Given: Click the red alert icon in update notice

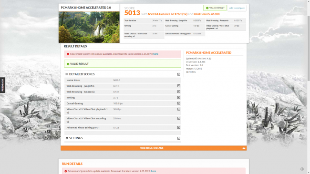Looking at the screenshot, I should pos(68,54).
